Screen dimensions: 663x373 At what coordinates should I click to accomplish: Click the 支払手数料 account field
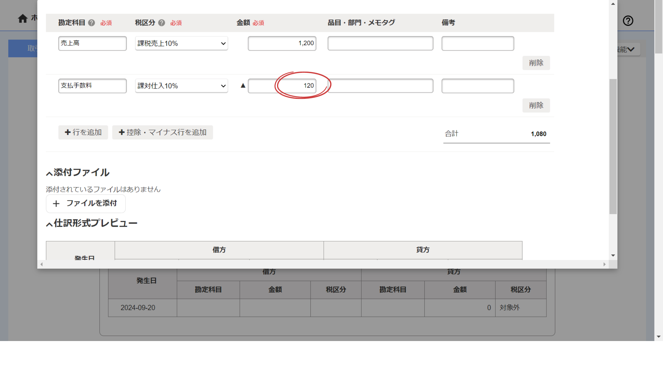click(x=92, y=86)
